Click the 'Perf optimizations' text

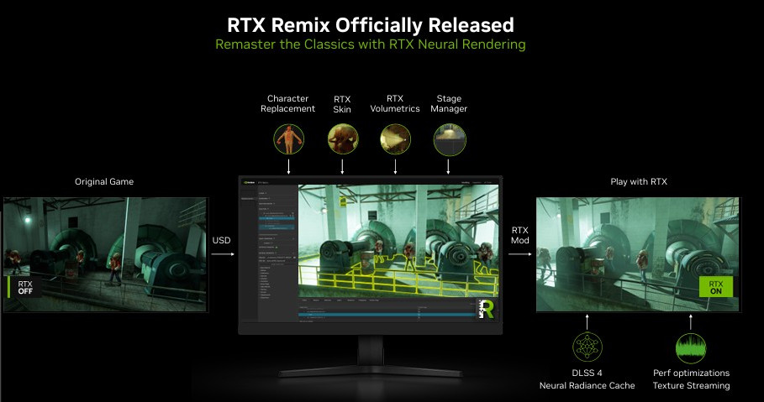(x=692, y=373)
